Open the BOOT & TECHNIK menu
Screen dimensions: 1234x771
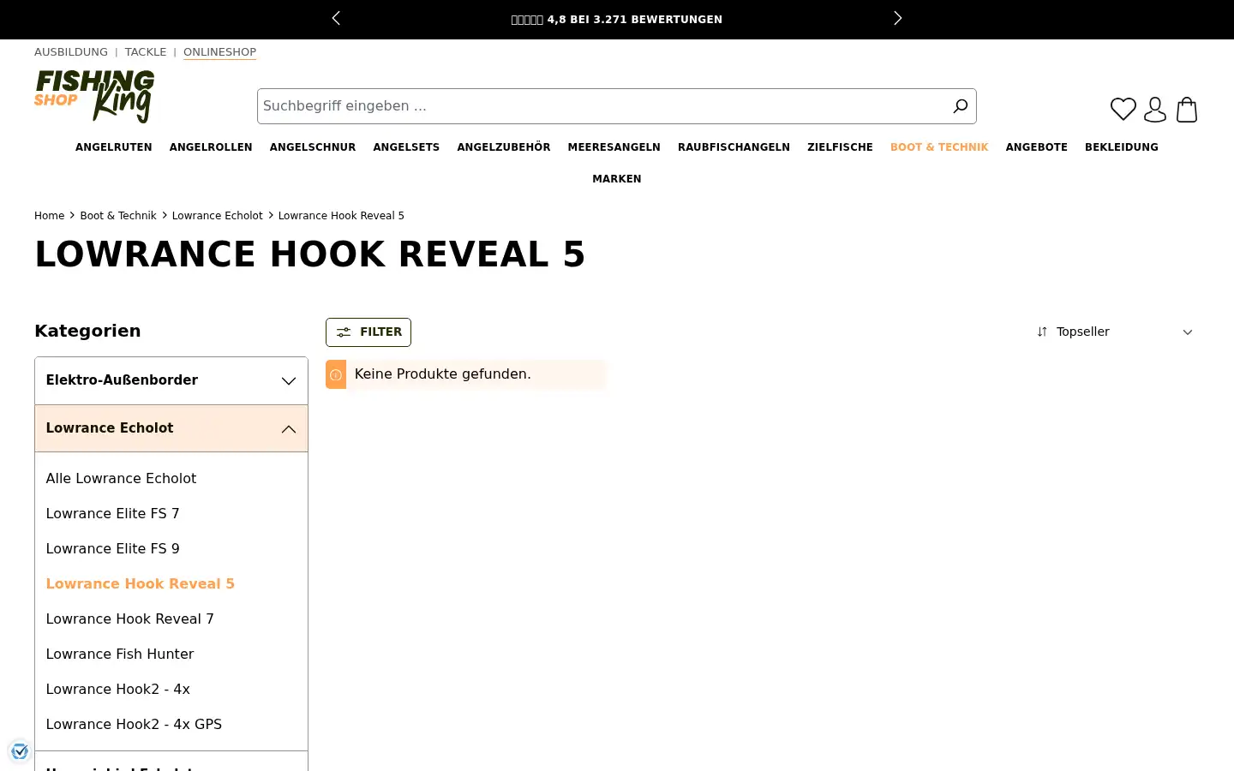coord(939,147)
